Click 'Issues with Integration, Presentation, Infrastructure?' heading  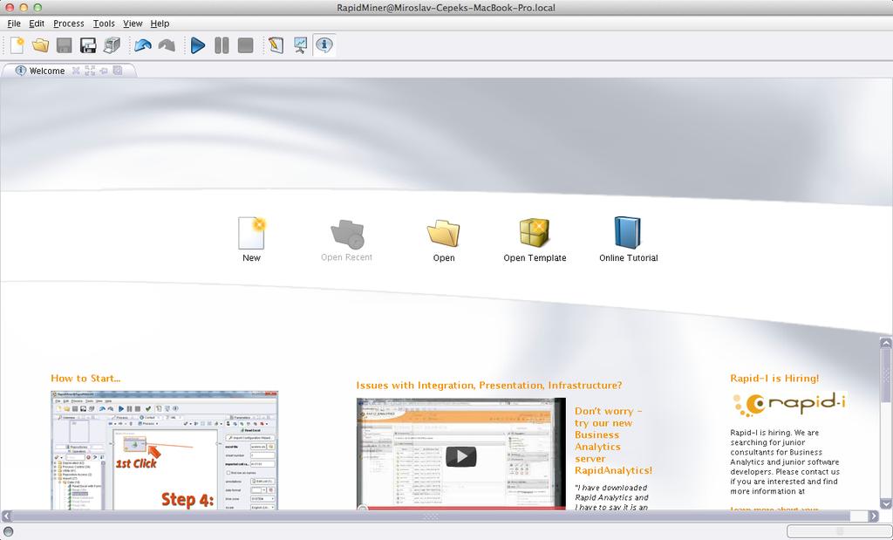pyautogui.click(x=489, y=385)
